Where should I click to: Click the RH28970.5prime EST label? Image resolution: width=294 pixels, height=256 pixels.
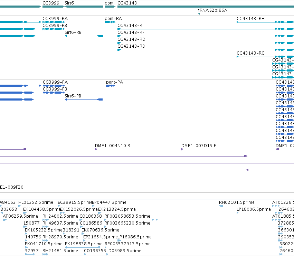[x=60, y=237]
